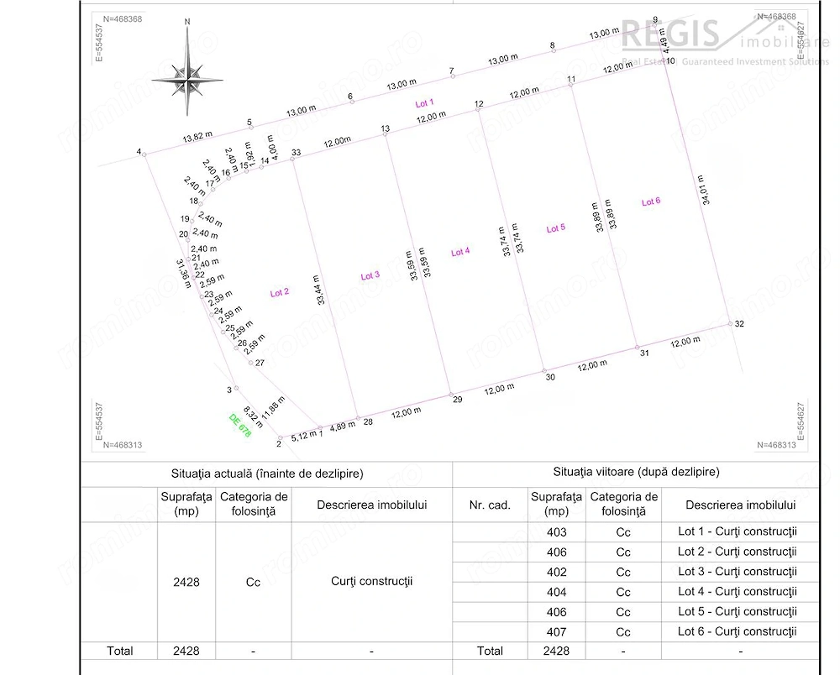
Task: Select the "407" area value for Lot 6
Action: [x=557, y=632]
